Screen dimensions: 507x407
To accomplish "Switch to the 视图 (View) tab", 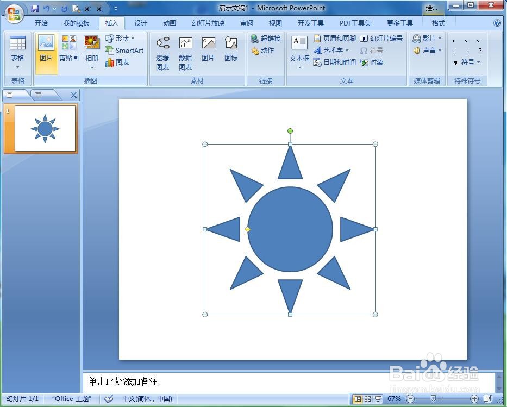I will coord(275,23).
